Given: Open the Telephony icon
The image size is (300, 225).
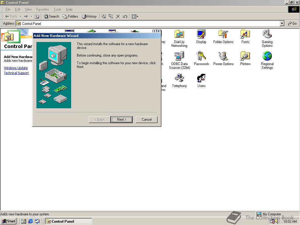Looking at the screenshot, I should tap(179, 81).
